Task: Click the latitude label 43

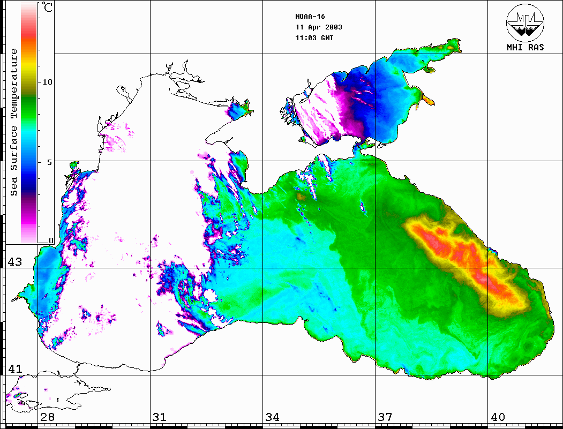Action: (x=15, y=262)
